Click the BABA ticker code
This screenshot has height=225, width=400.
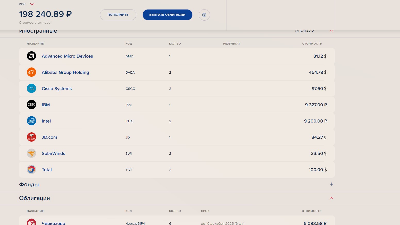pyautogui.click(x=130, y=72)
